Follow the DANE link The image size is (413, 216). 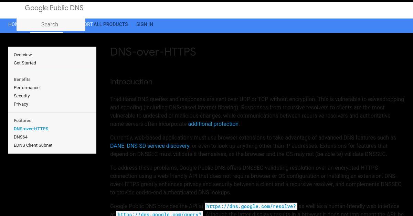point(117,146)
